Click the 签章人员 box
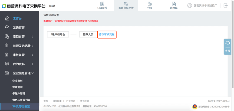Screen dimensions: 234x111 [88, 34]
